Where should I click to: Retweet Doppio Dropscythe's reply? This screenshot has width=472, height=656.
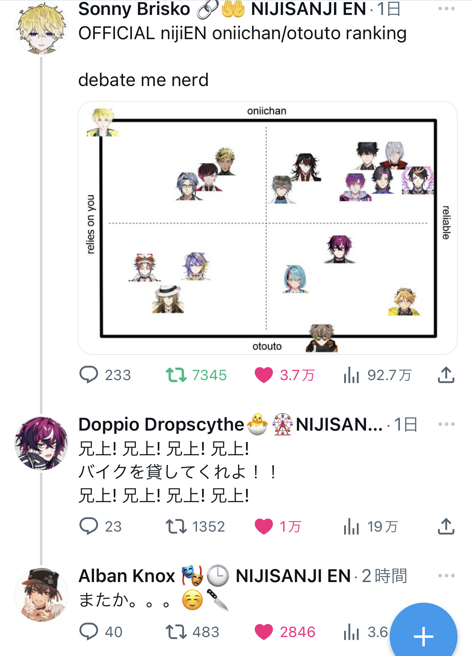click(x=195, y=526)
